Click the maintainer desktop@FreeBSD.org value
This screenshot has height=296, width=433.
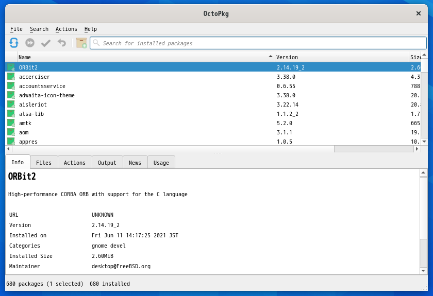121,266
